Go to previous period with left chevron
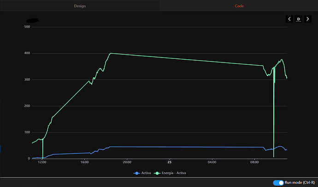The height and width of the screenshot is (187, 318). 289,19
